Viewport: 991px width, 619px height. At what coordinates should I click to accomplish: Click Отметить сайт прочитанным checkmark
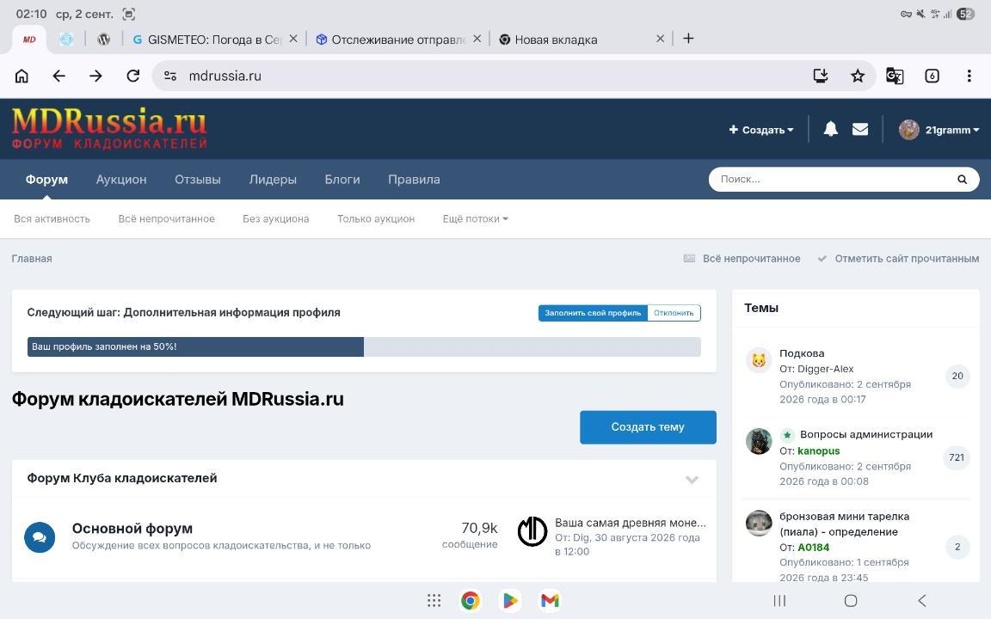(x=822, y=258)
